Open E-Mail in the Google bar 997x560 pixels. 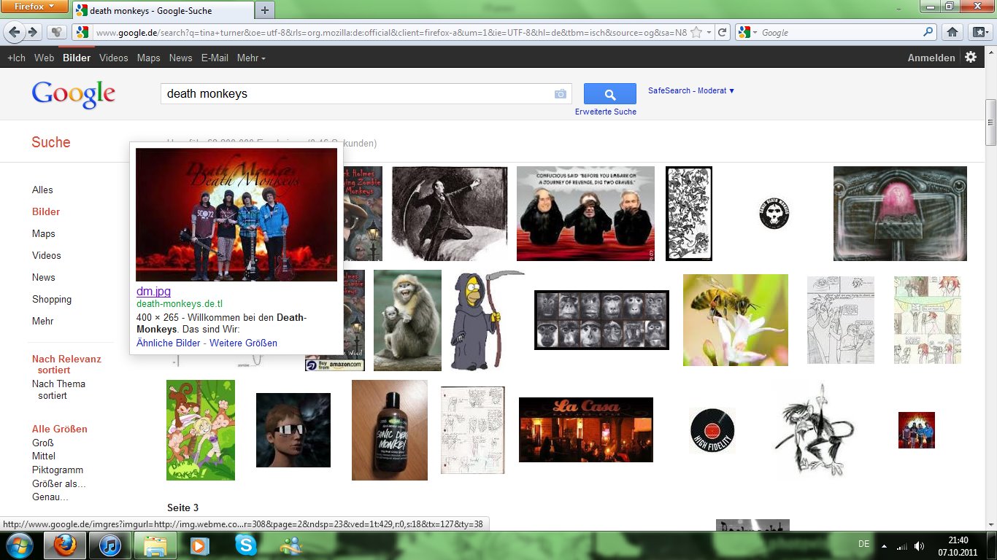(x=215, y=58)
